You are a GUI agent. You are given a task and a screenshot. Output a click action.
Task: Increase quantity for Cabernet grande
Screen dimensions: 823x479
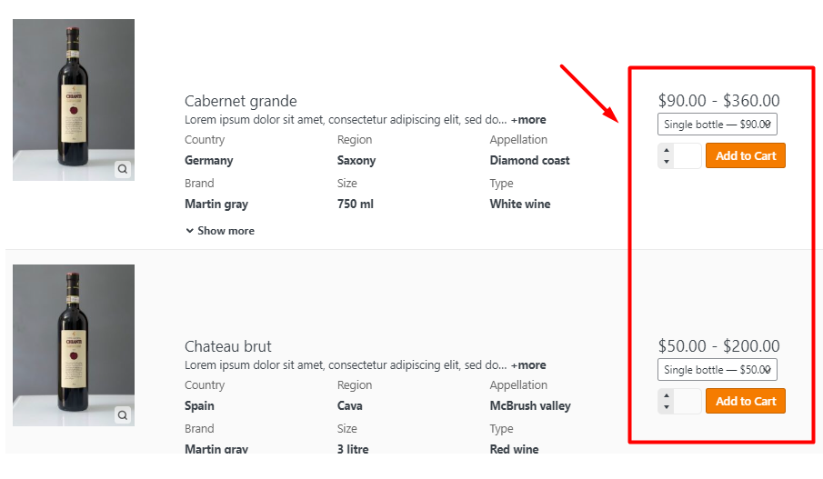pos(667,150)
